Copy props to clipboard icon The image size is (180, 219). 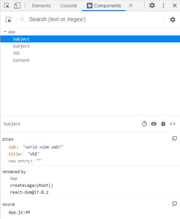pos(174,139)
